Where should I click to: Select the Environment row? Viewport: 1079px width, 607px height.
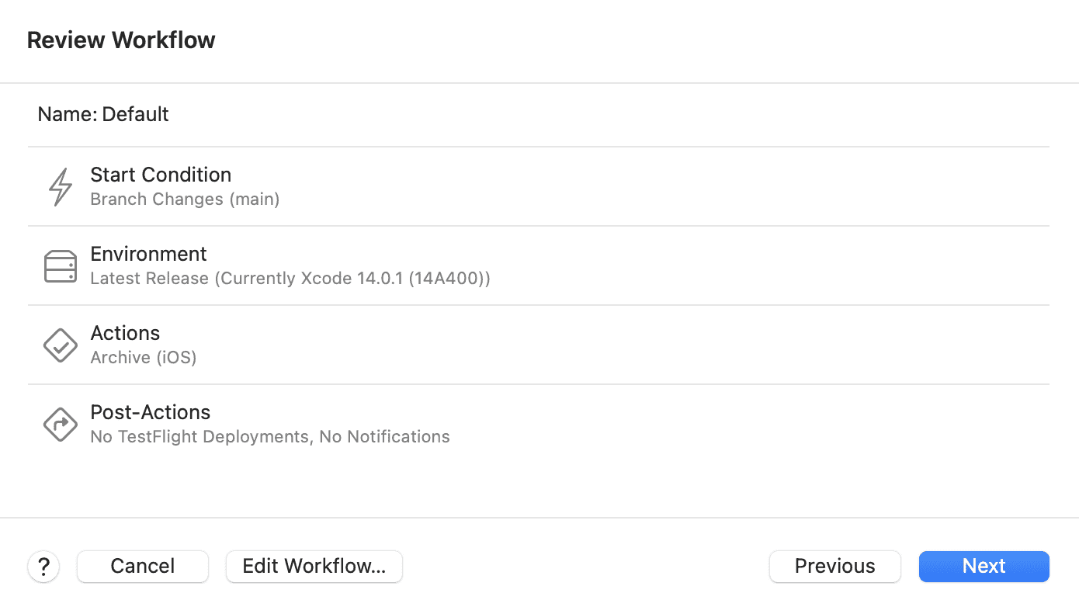tap(311, 265)
